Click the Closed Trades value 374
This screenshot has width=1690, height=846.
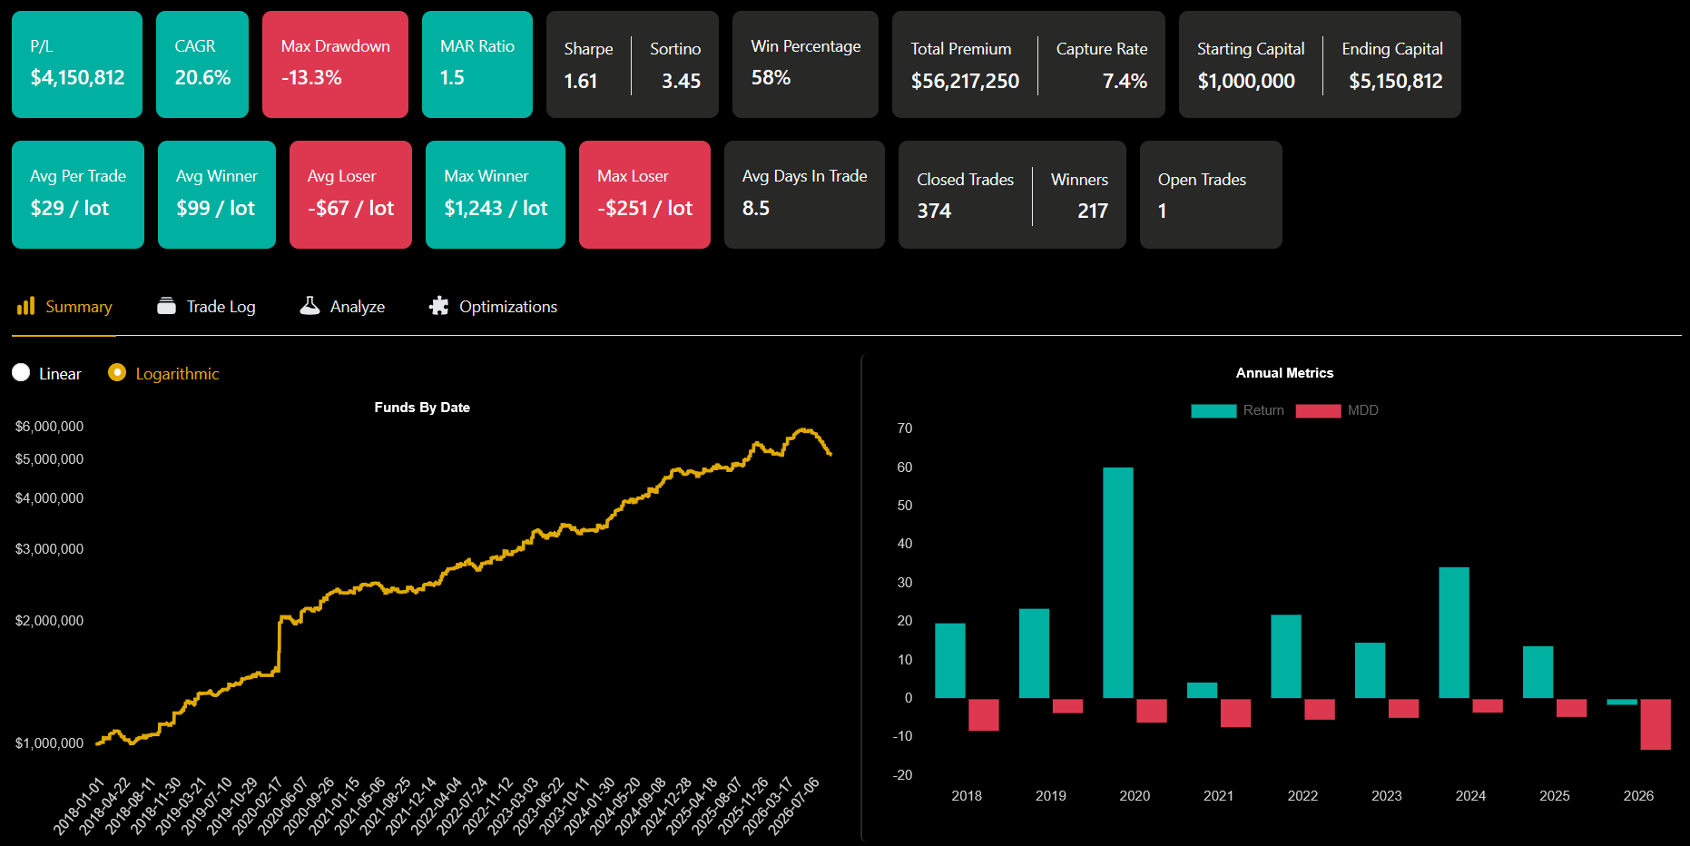click(934, 211)
